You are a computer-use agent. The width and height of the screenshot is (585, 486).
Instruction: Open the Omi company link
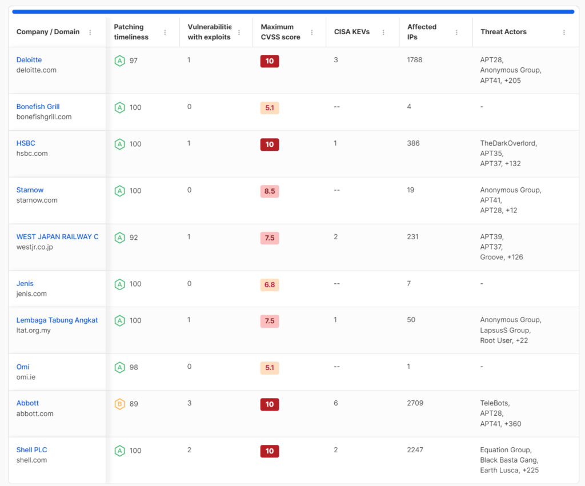[23, 367]
